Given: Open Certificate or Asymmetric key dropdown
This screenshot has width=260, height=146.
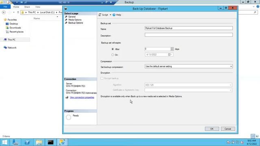Looking at the screenshot, I should [188, 90].
